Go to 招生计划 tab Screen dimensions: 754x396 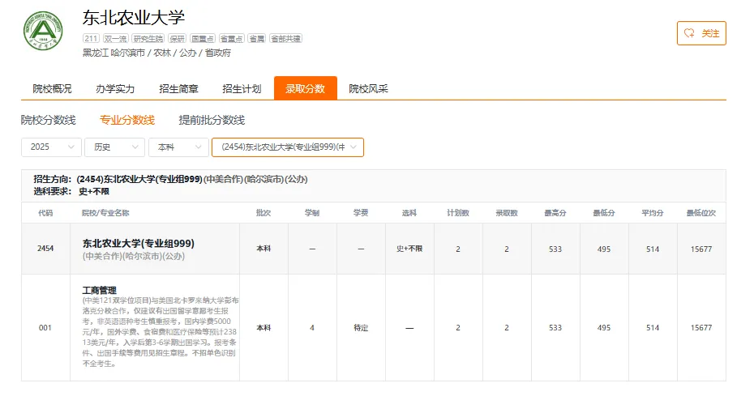[x=242, y=89]
